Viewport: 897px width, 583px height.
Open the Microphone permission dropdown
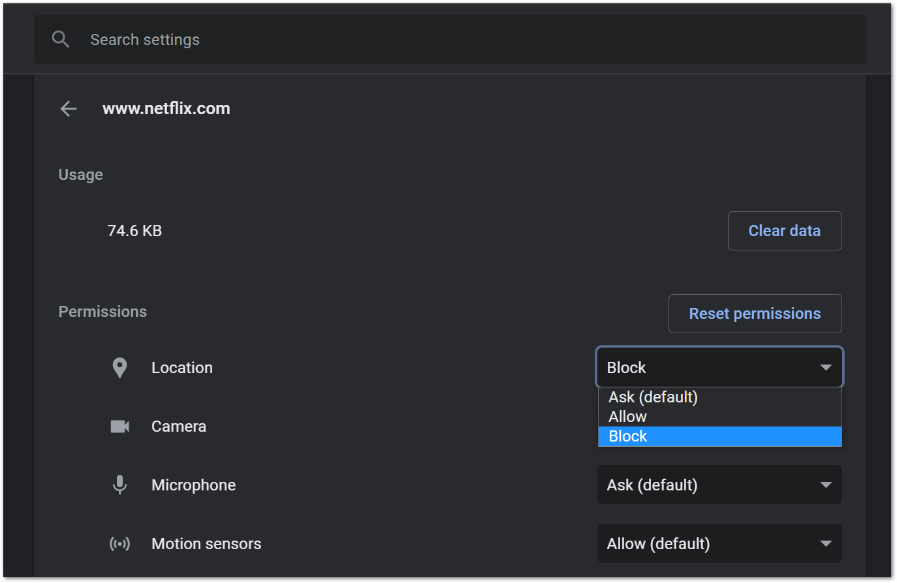pyautogui.click(x=719, y=485)
